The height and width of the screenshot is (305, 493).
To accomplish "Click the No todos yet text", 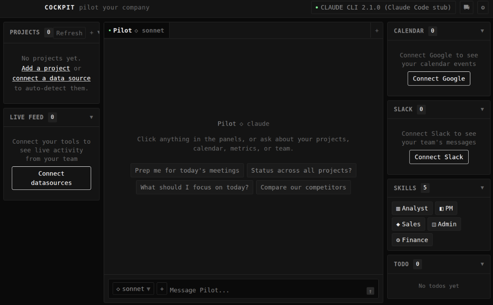I will [438, 286].
